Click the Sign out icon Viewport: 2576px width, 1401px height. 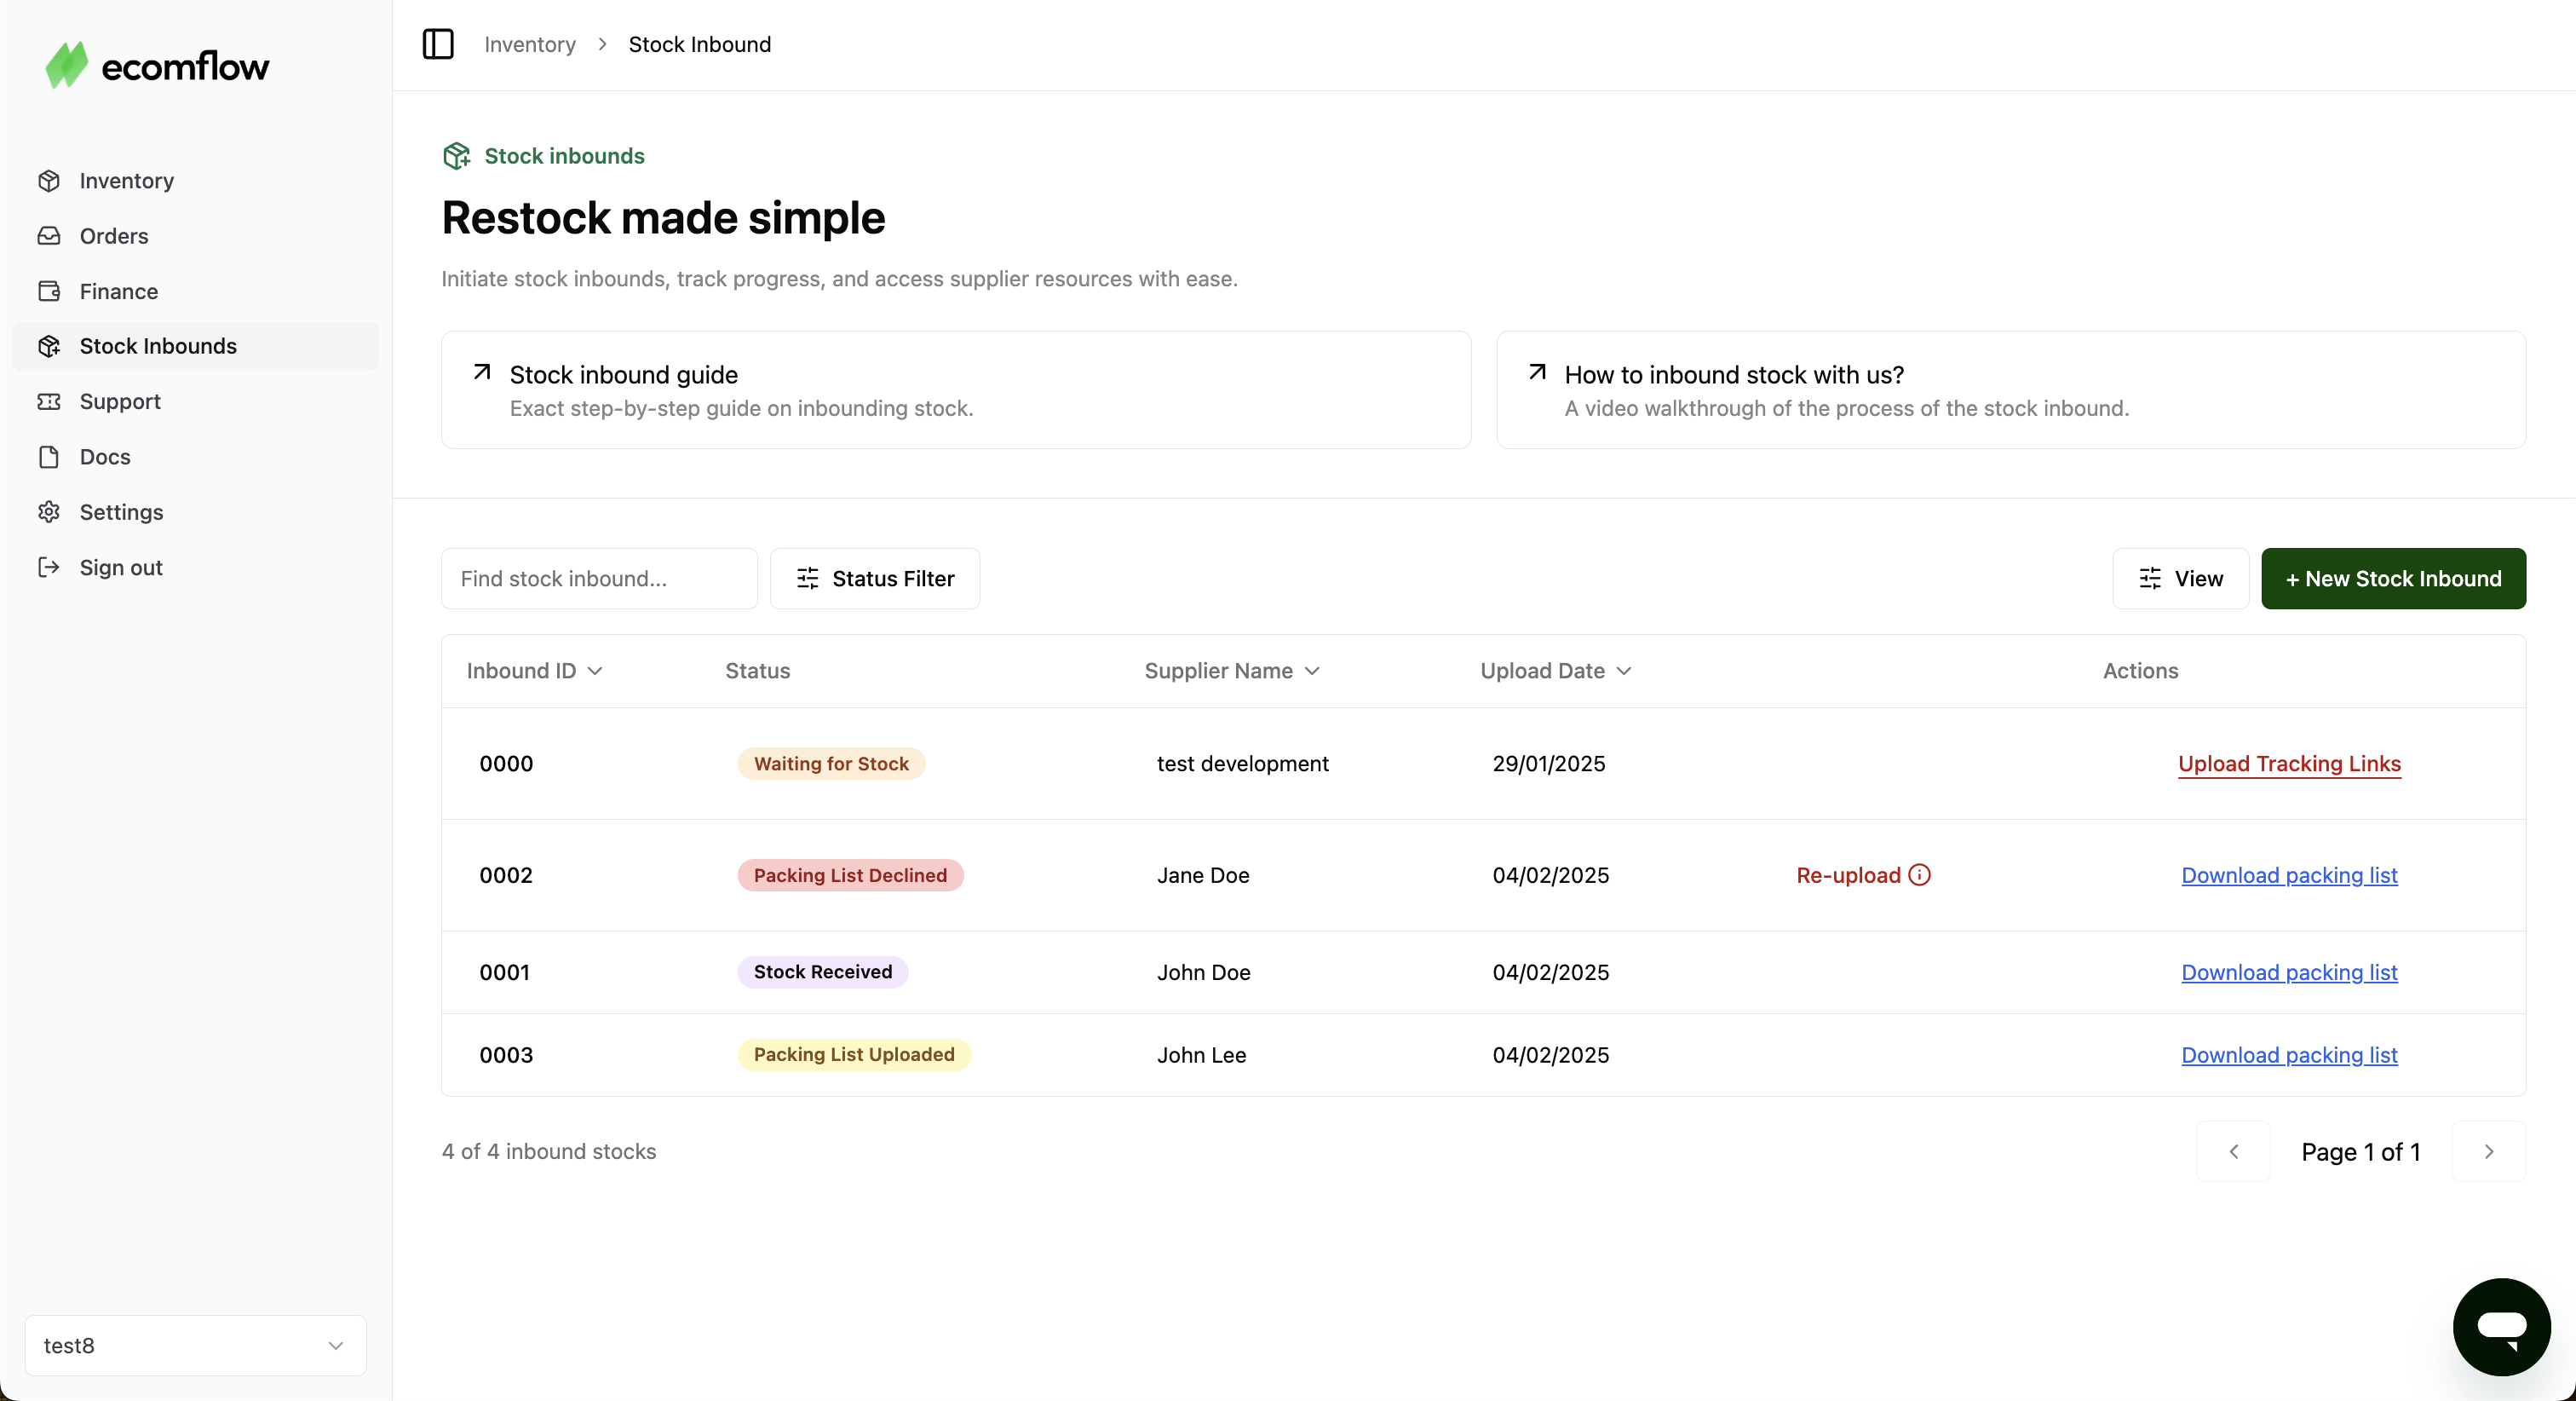(49, 568)
